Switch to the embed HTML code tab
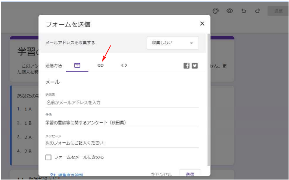This screenshot has height=180, width=289. 124,65
